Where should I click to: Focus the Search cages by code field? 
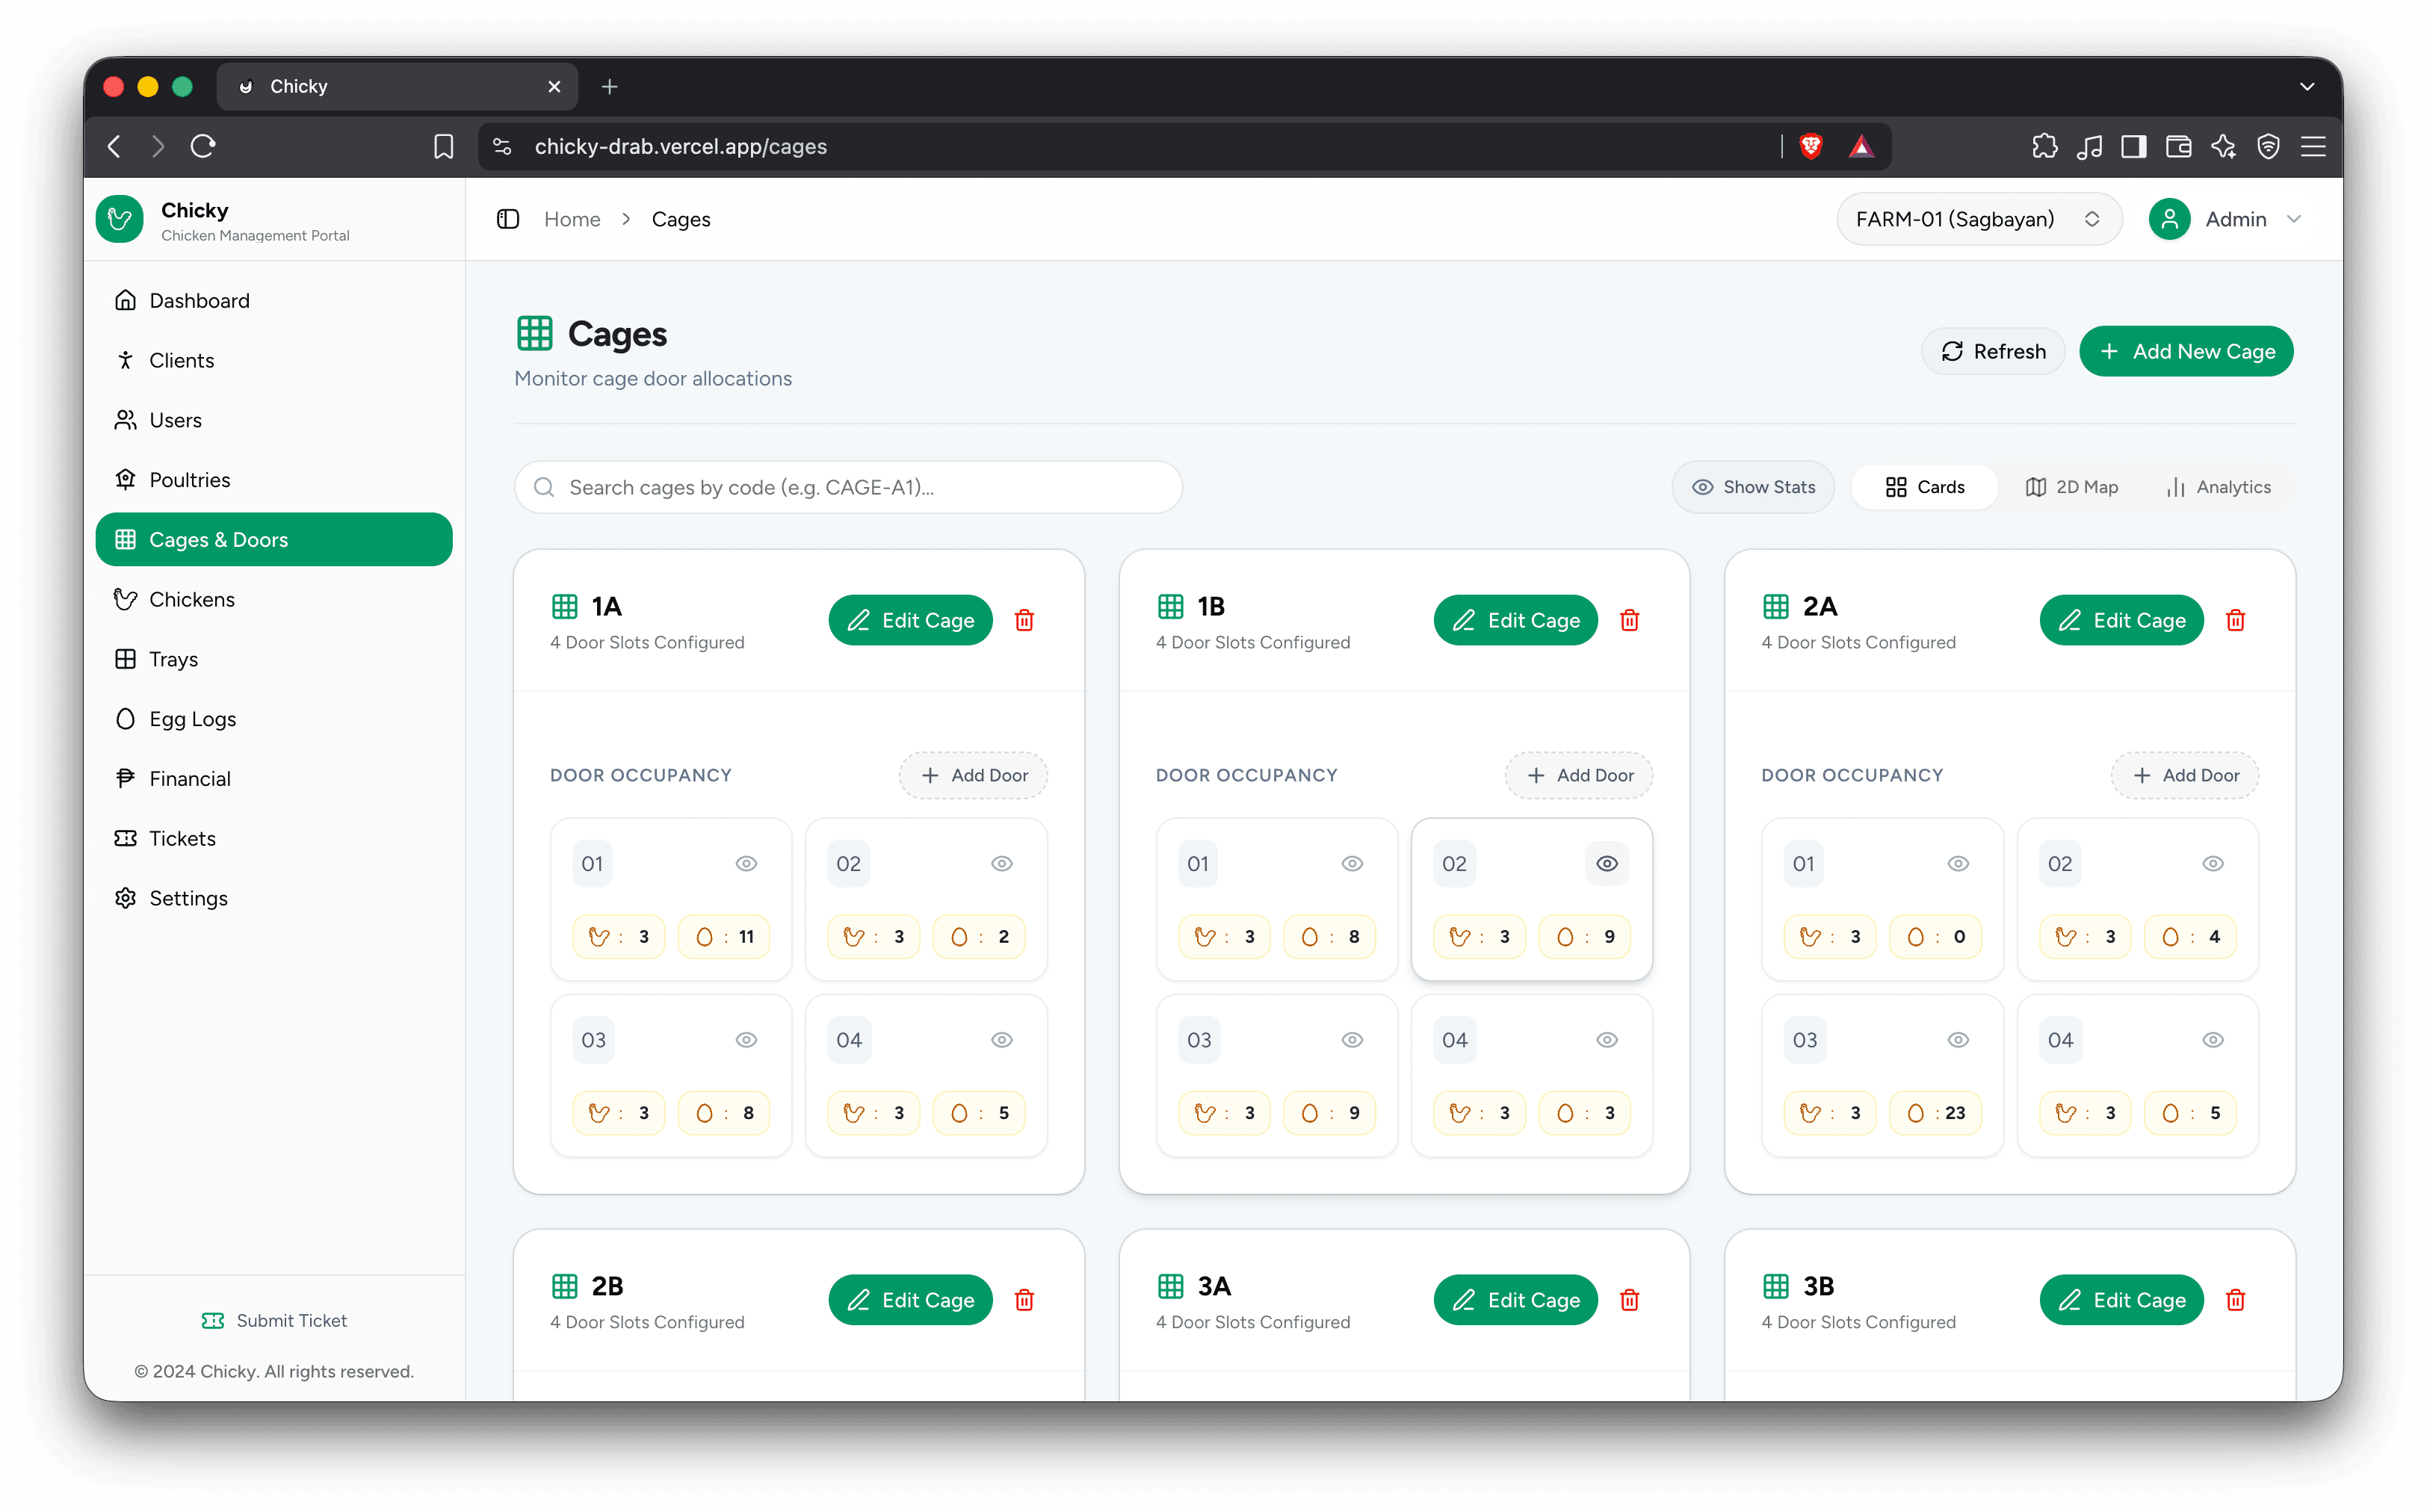tap(848, 487)
